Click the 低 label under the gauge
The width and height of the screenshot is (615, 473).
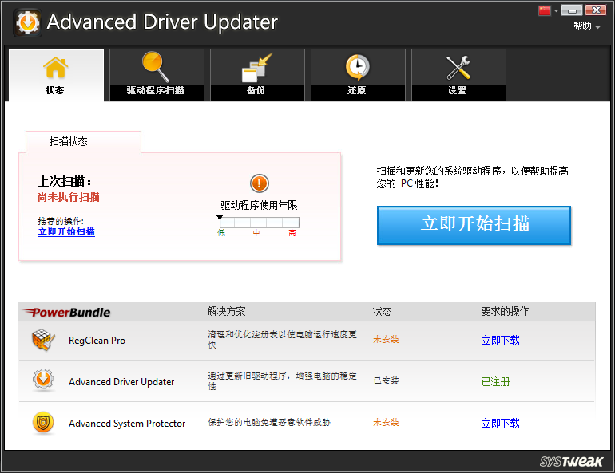[221, 233]
